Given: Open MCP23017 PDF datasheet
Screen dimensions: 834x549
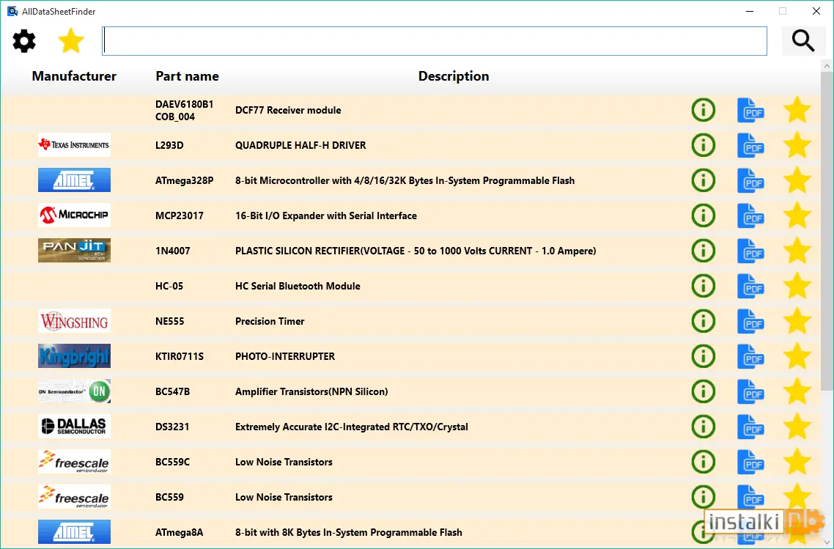Looking at the screenshot, I should tap(750, 215).
